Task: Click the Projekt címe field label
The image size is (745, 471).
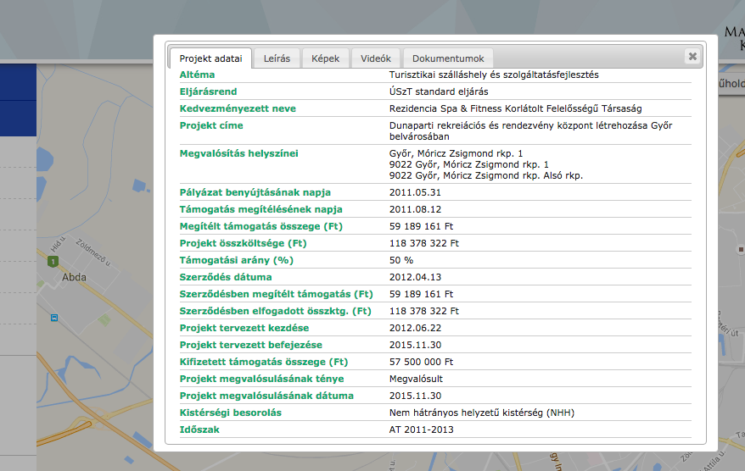Action: (211, 125)
